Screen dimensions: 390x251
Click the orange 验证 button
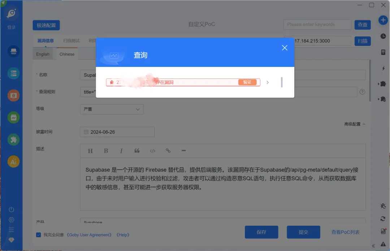247,82
